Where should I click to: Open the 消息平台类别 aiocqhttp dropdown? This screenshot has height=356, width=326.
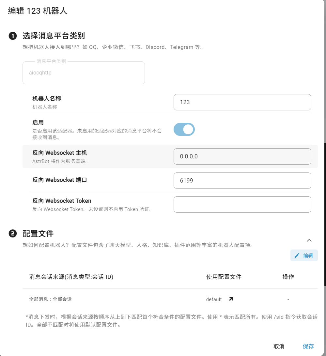[x=84, y=73]
